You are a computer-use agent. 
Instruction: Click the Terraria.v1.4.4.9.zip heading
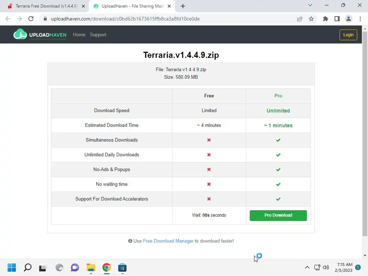pyautogui.click(x=181, y=55)
